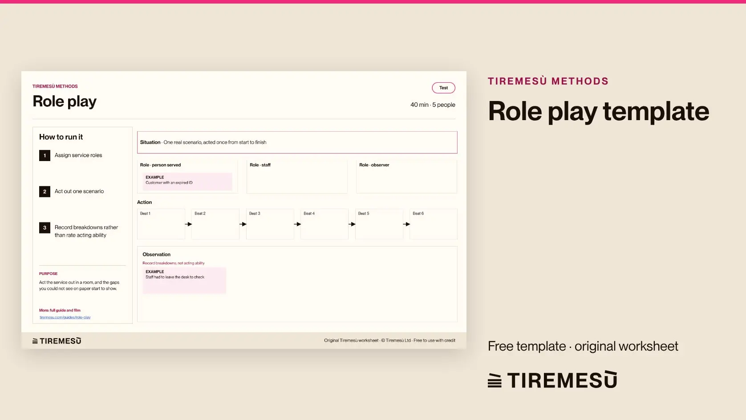
Task: Select step number 3 square icon
Action: pyautogui.click(x=45, y=228)
